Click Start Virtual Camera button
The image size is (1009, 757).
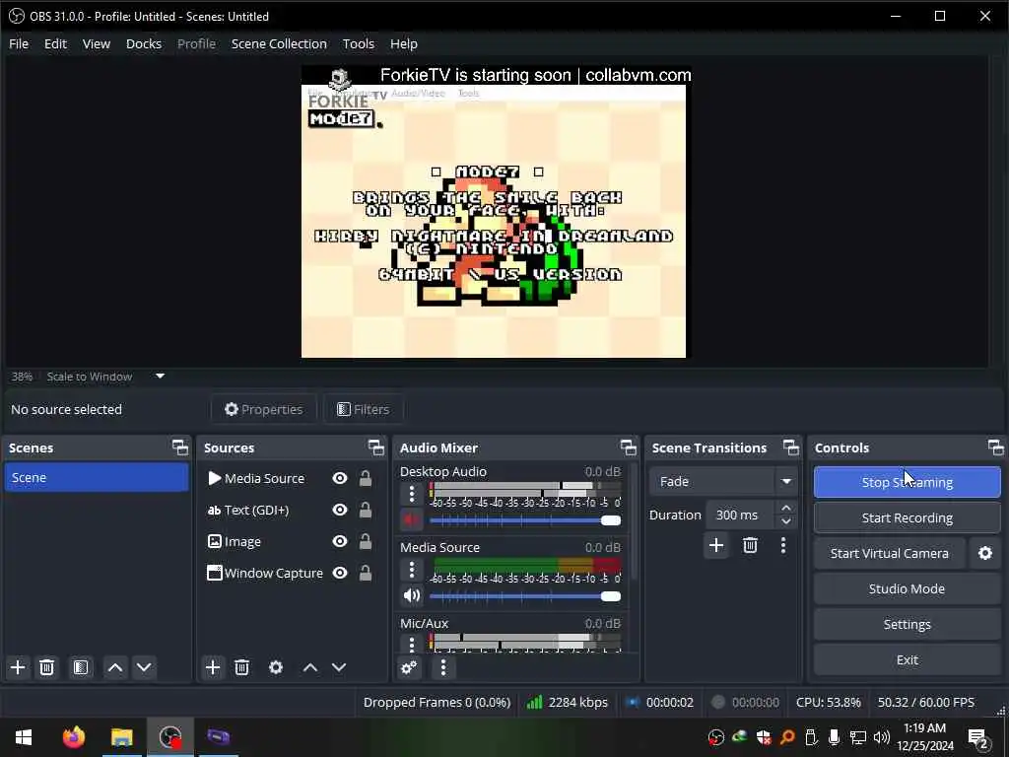click(x=890, y=554)
